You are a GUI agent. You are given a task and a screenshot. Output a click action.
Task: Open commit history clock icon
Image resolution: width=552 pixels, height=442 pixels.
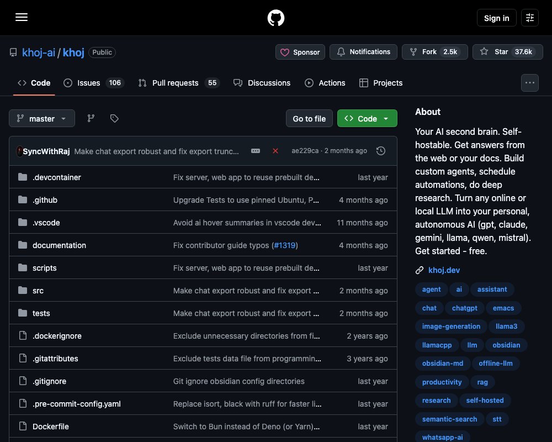(380, 151)
